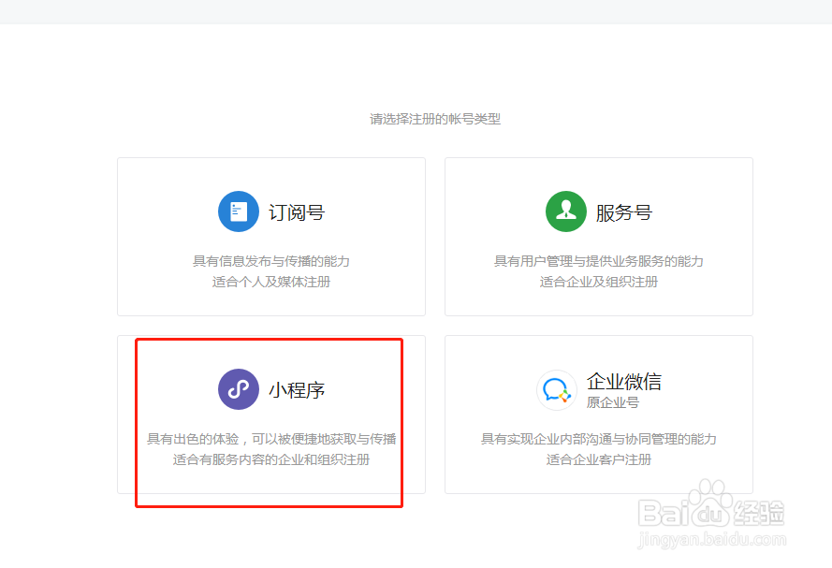Image resolution: width=832 pixels, height=568 pixels.
Task: Click text 适合企业客户注册
Action: [x=599, y=459]
